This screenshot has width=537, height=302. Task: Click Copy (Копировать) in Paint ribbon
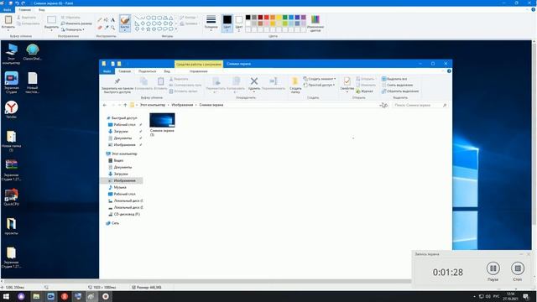(28, 23)
